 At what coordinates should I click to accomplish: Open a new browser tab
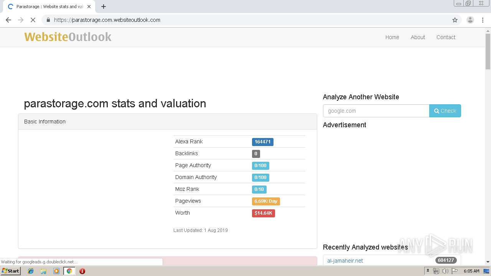104,7
